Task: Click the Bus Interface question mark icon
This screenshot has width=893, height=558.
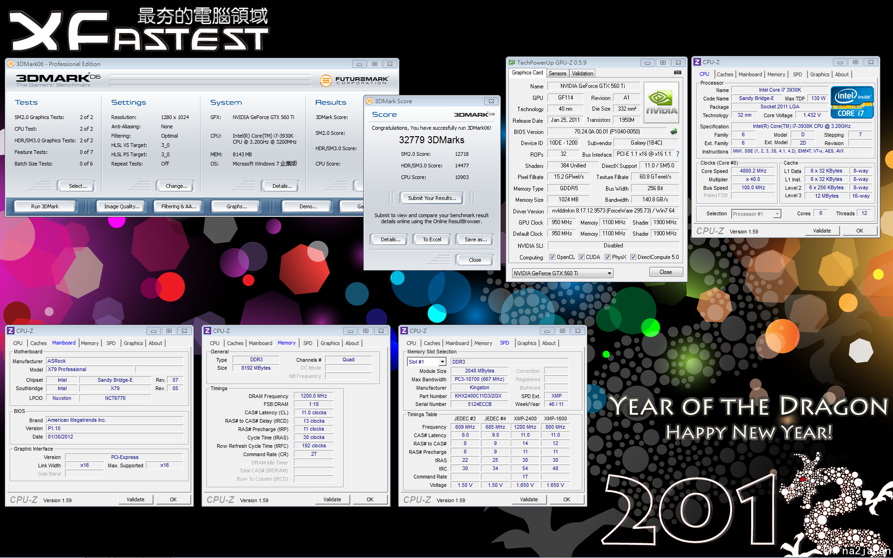Action: [x=678, y=154]
